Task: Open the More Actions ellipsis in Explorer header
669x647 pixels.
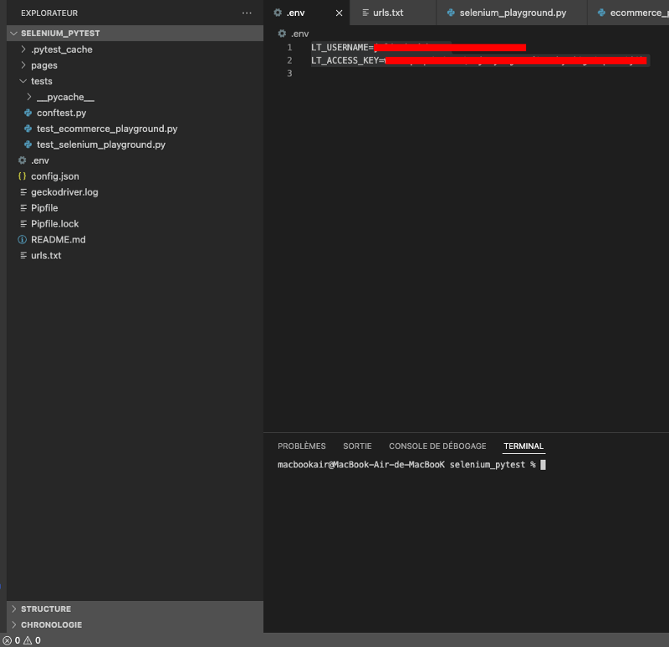Action: coord(246,13)
